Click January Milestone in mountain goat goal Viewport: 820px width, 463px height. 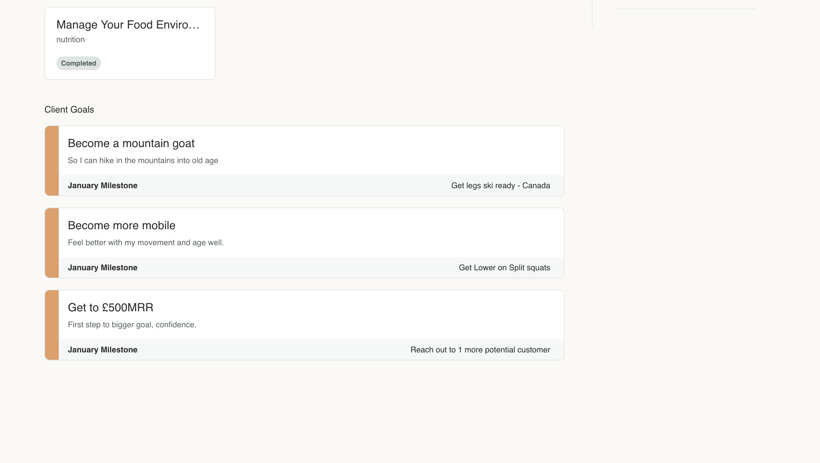tap(103, 186)
